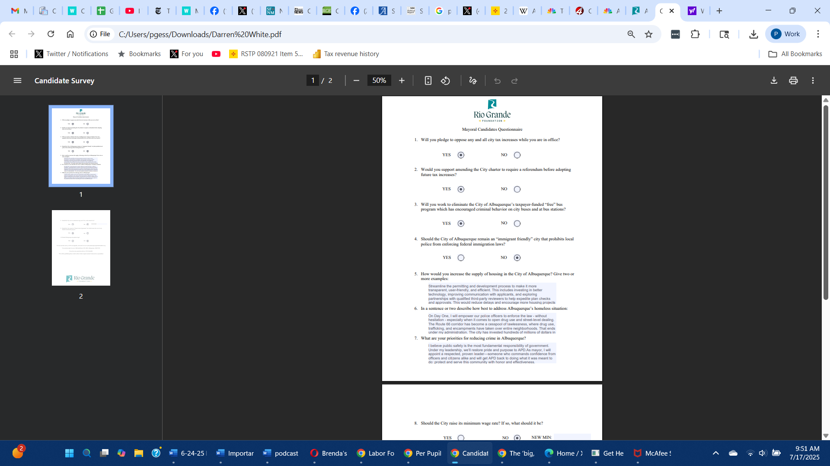This screenshot has width=830, height=466.
Task: Select the draw annotation tool
Action: [x=473, y=81]
